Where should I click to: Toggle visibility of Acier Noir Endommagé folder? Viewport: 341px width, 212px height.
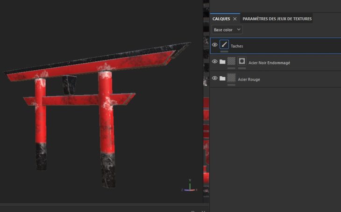click(x=214, y=62)
